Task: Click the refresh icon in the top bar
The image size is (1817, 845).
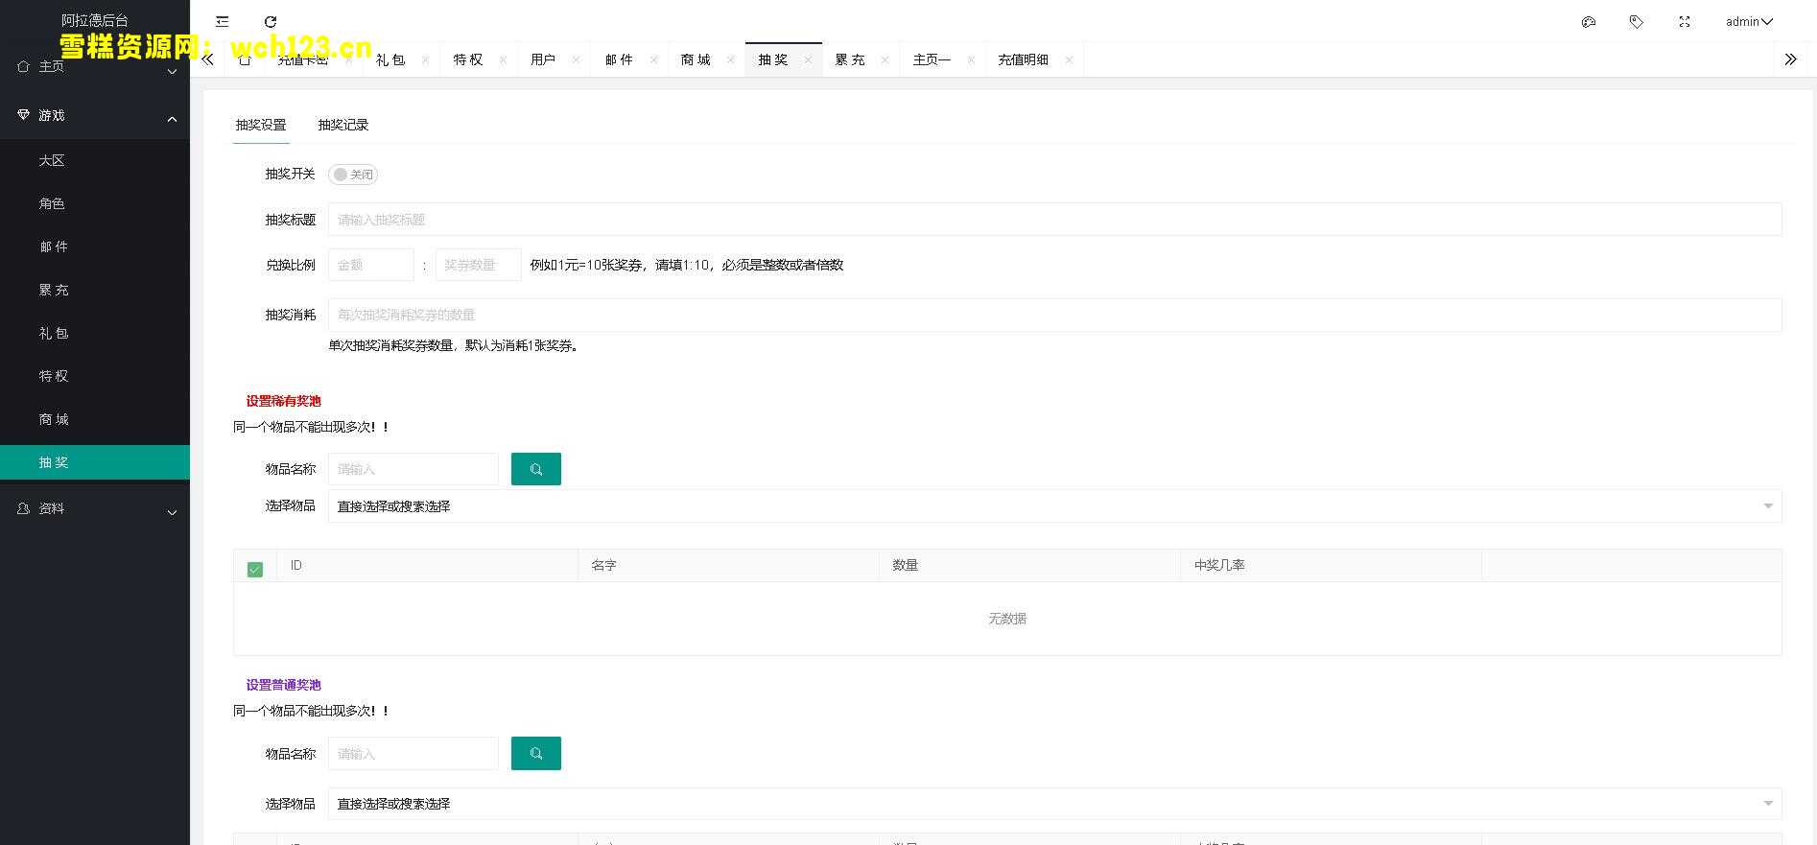Action: pos(271,21)
